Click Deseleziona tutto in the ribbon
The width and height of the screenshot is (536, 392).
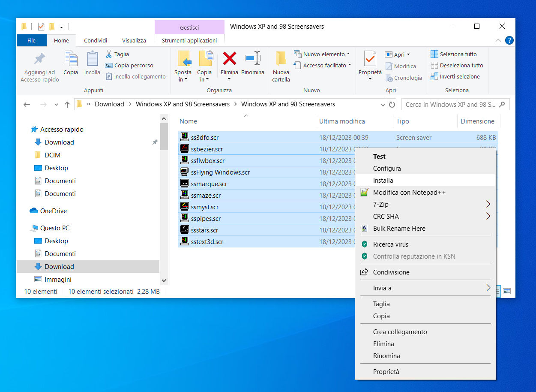tap(457, 65)
